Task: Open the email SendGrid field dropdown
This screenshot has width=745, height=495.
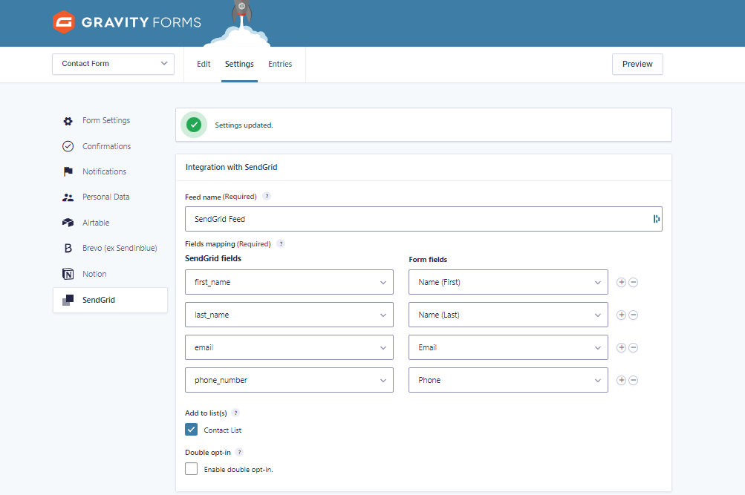Action: point(289,347)
